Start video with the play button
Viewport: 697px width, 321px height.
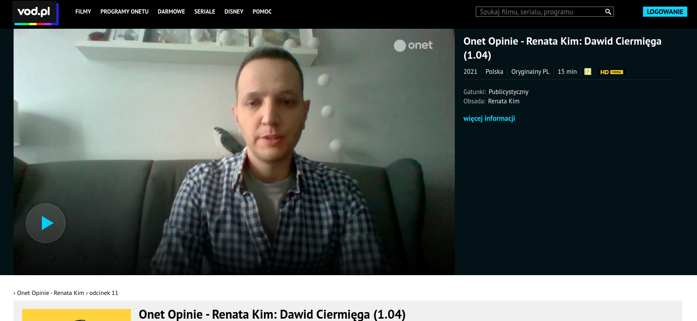click(x=45, y=223)
